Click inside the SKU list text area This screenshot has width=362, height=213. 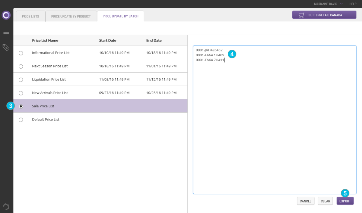pos(275,127)
